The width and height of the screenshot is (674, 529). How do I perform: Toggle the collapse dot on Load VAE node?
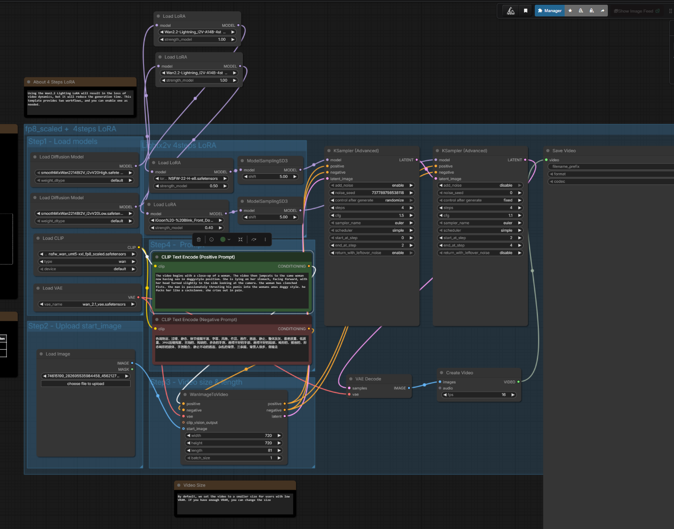(38, 288)
